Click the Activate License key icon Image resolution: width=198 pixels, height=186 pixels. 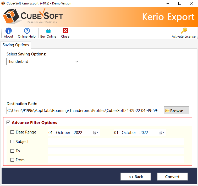184,31
